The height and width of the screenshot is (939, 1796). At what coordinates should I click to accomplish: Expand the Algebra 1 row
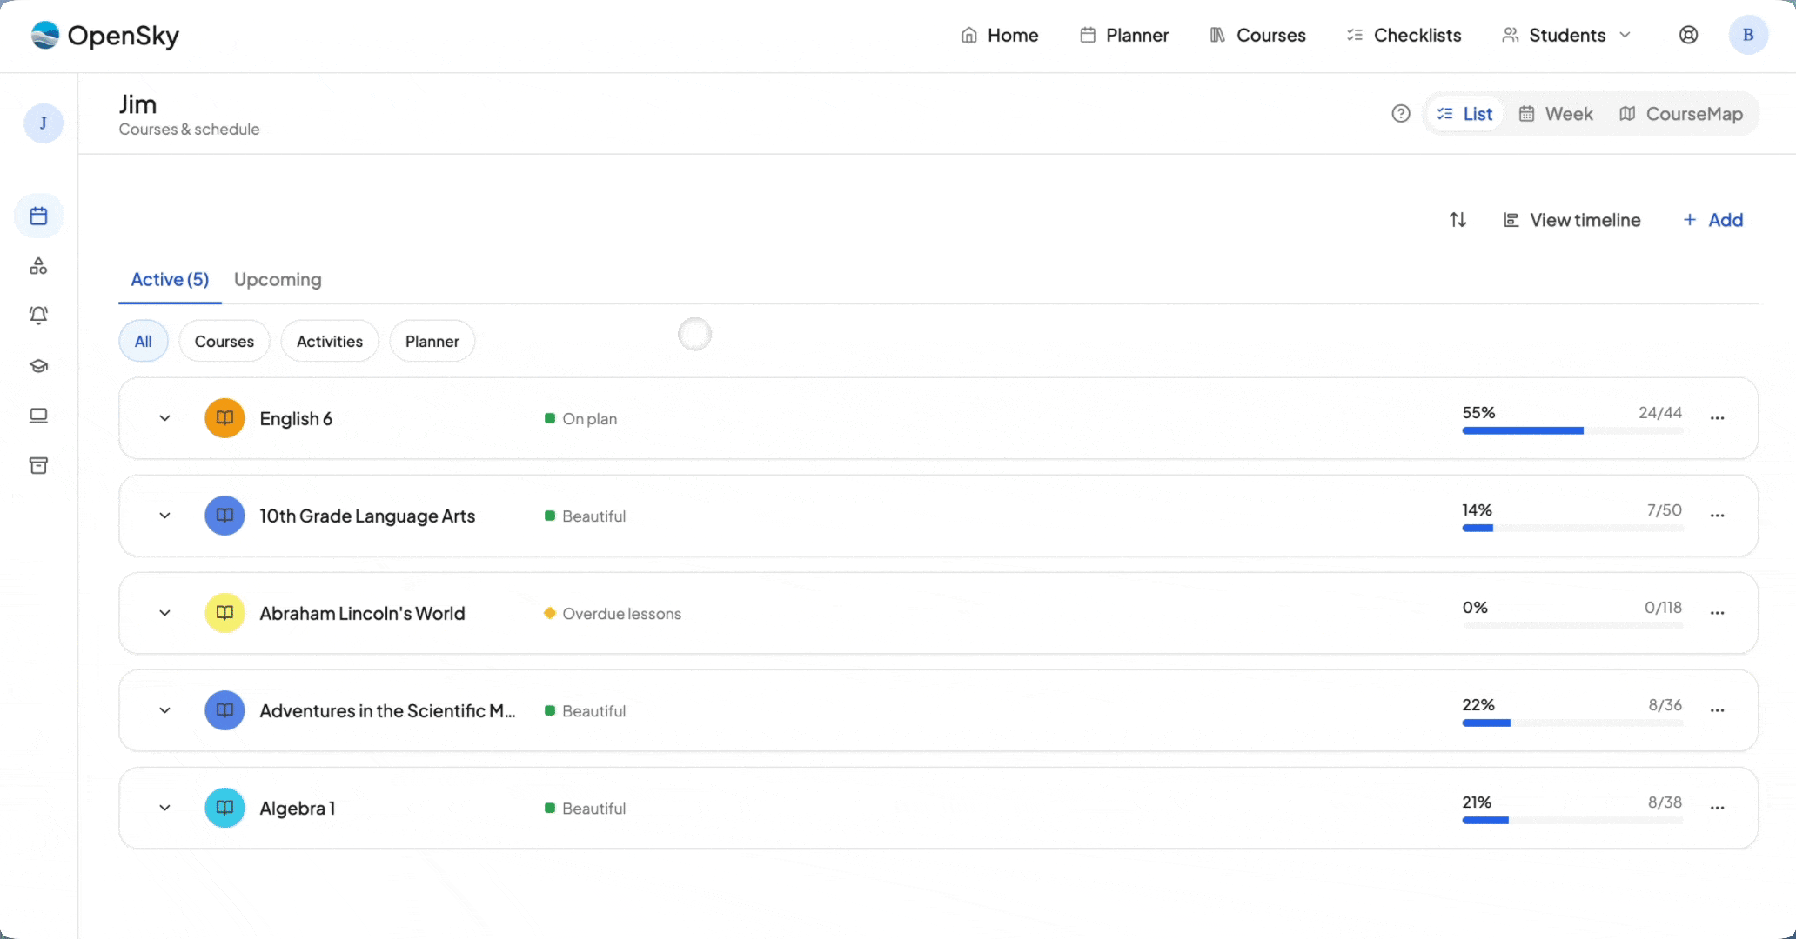point(164,808)
